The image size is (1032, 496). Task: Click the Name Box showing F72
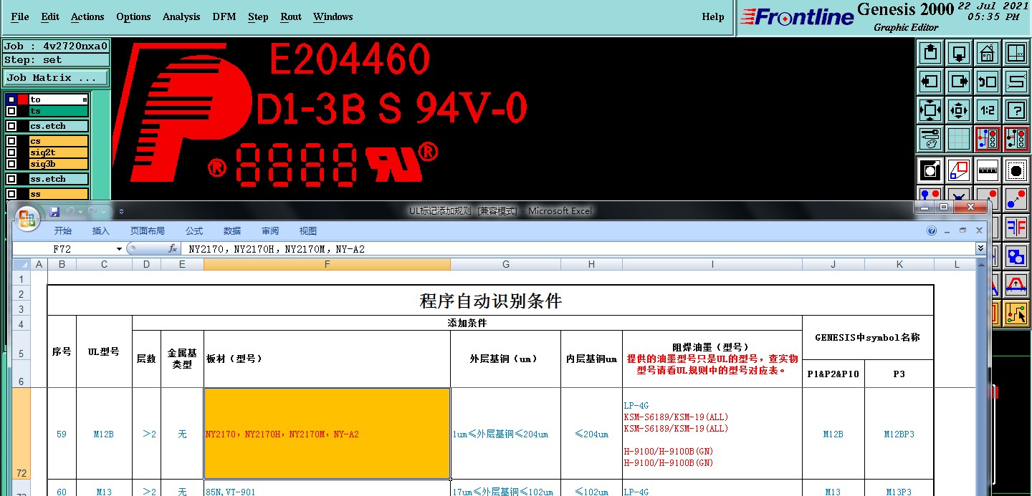tap(63, 249)
